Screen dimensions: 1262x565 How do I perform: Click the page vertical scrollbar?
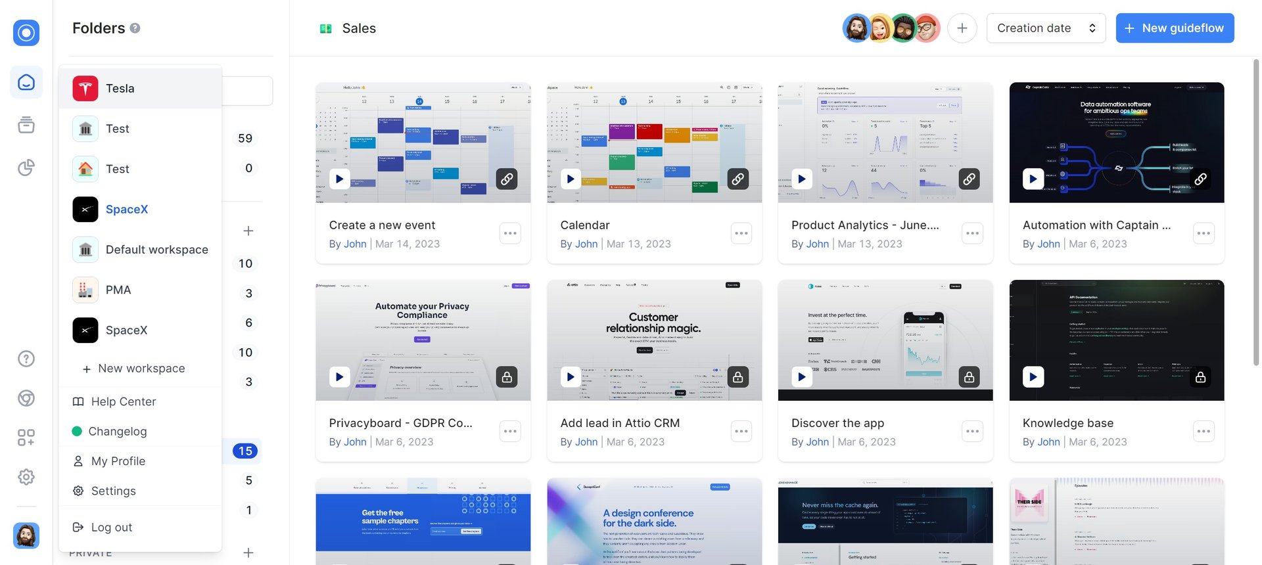click(1256, 212)
